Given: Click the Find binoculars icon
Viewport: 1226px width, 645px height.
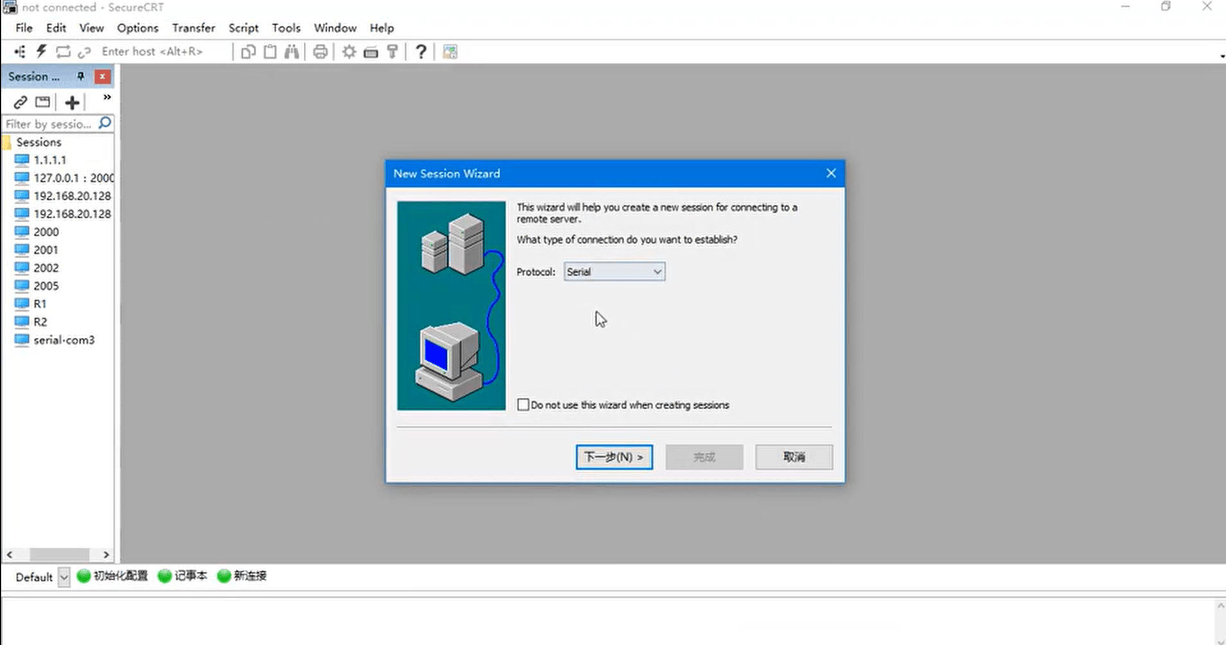Looking at the screenshot, I should (292, 51).
